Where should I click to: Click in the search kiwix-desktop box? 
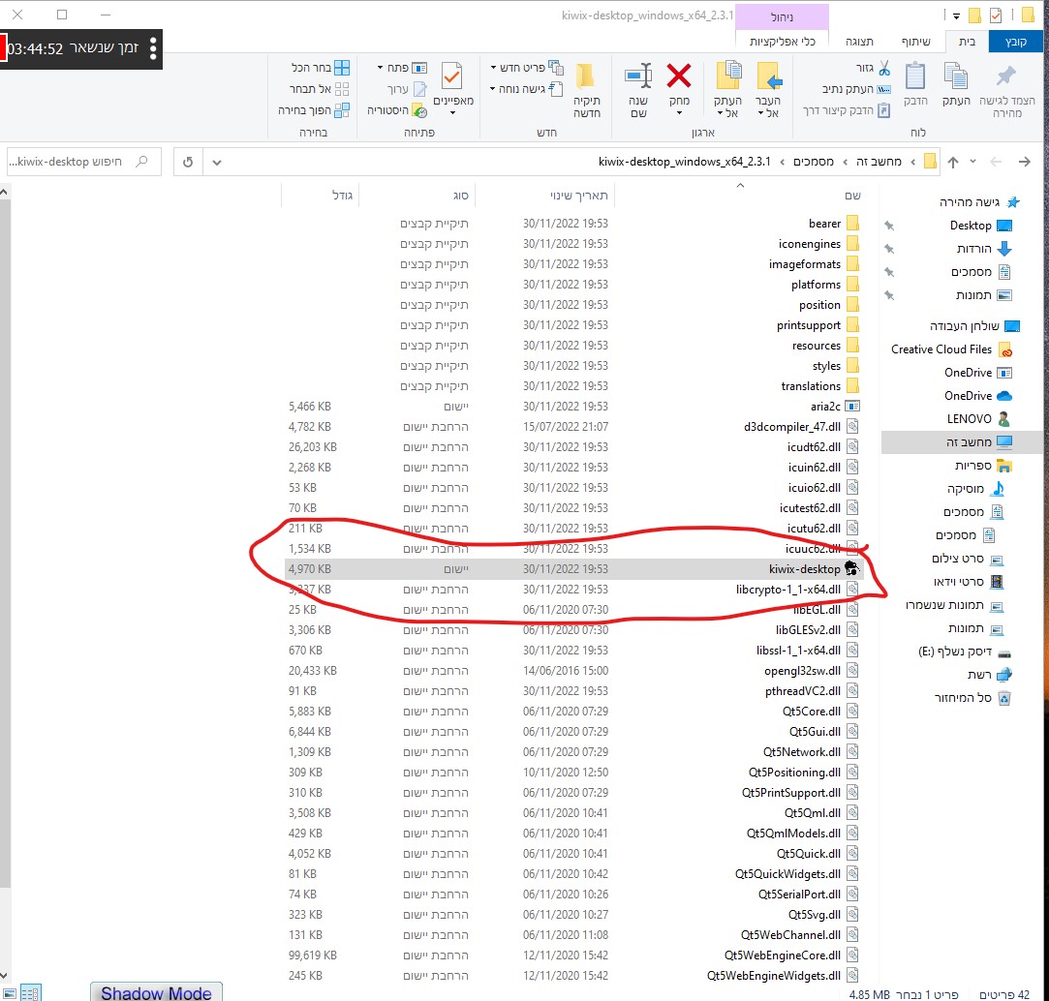coord(83,162)
